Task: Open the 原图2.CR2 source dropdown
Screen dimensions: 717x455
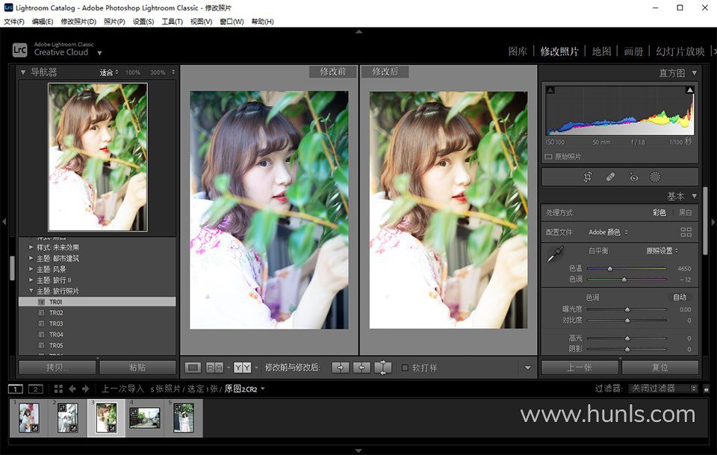Action: 245,389
